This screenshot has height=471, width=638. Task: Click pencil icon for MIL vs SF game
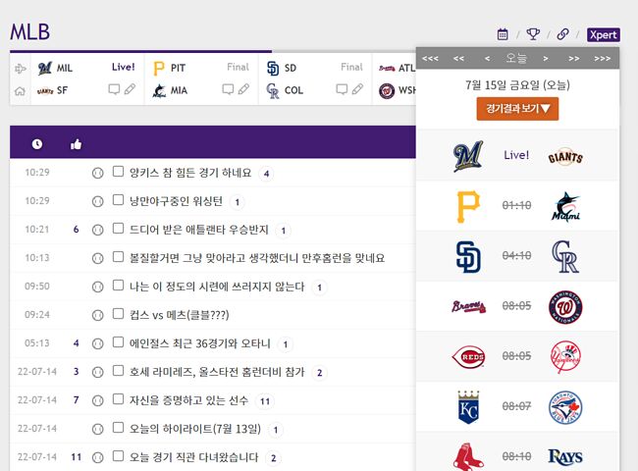click(x=130, y=89)
